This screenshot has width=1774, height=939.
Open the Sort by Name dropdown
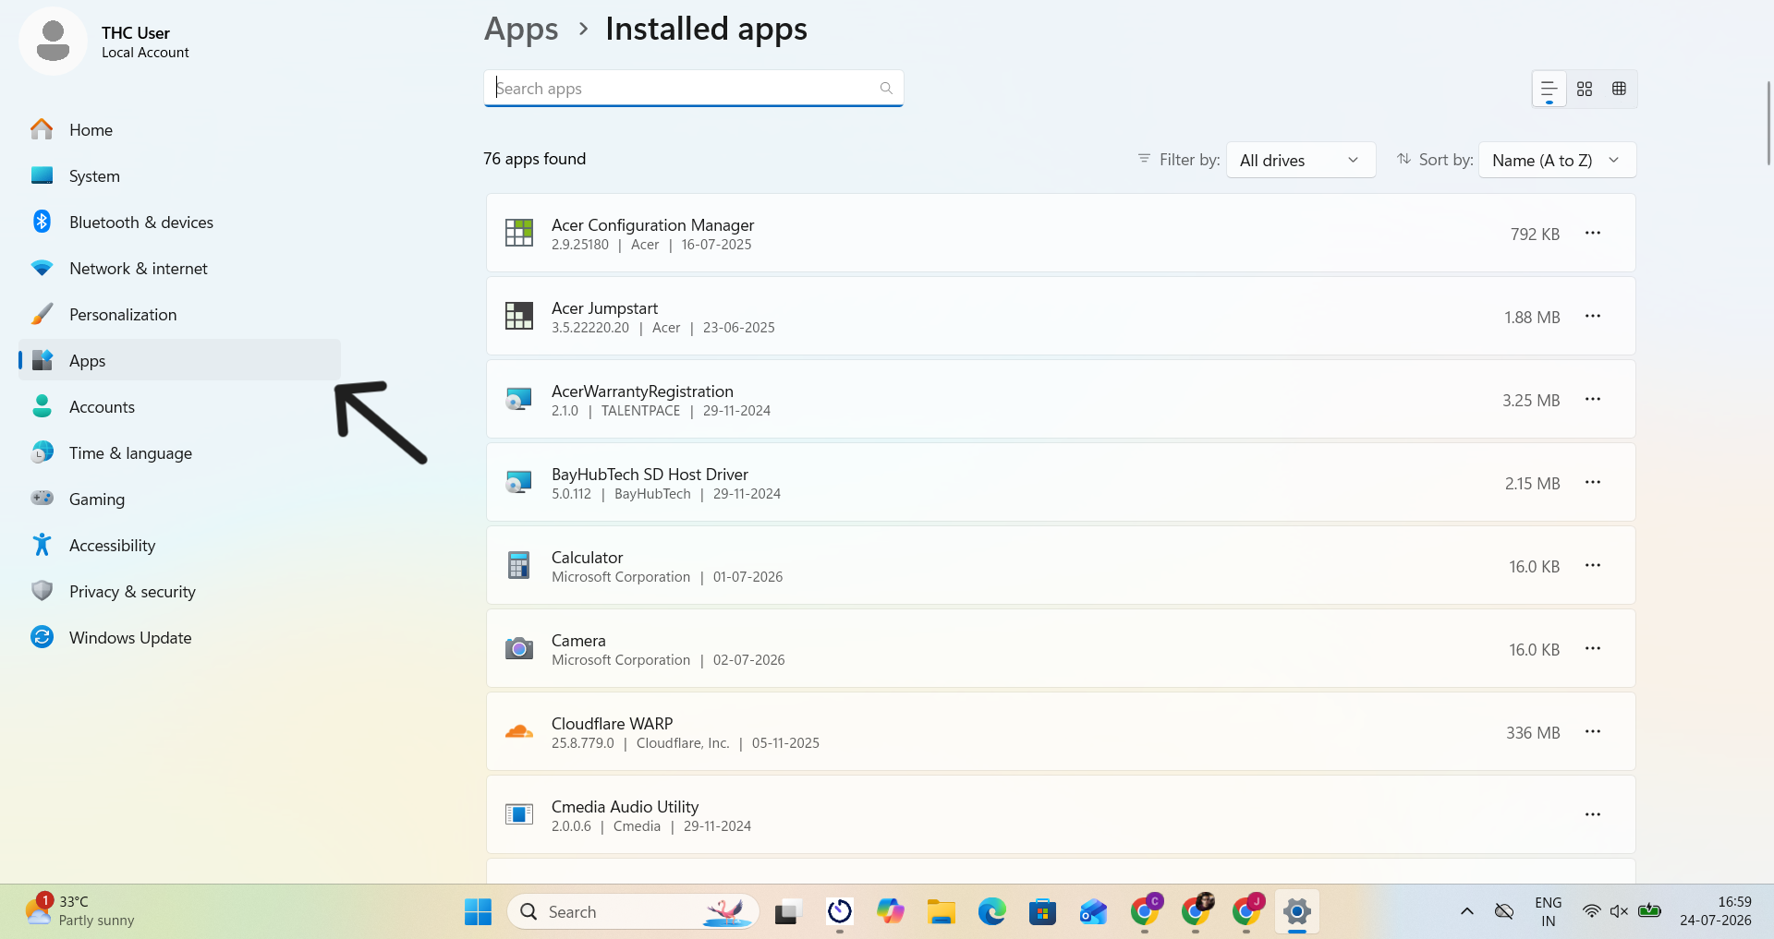pyautogui.click(x=1558, y=160)
